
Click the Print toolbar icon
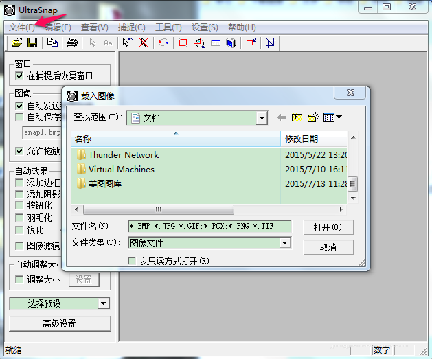(x=72, y=43)
